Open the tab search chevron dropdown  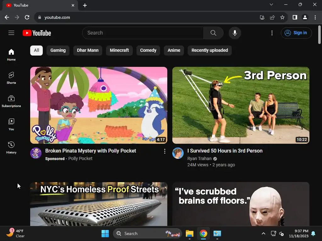coord(271,4)
